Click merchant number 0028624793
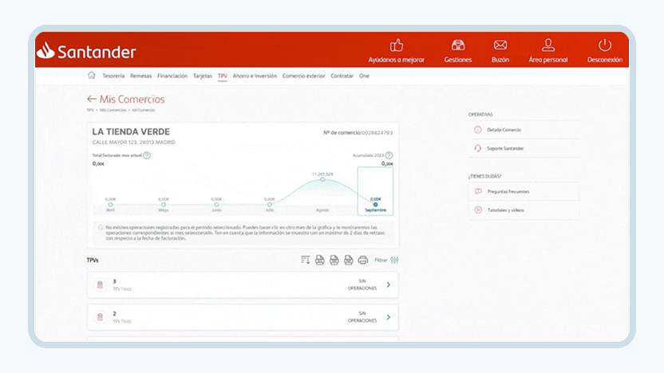The image size is (664, 373). tap(377, 133)
